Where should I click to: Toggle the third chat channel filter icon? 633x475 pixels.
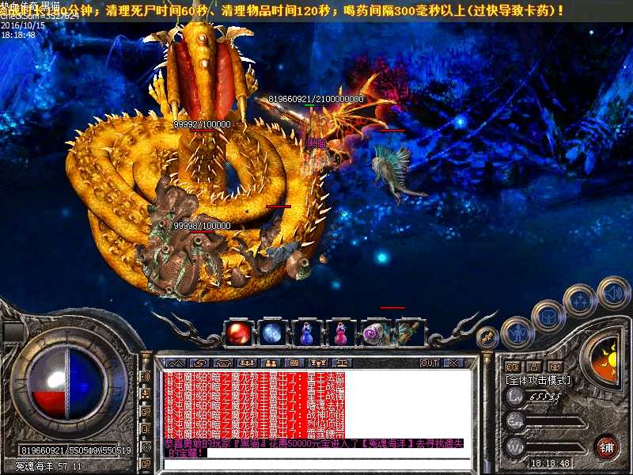tap(146, 412)
